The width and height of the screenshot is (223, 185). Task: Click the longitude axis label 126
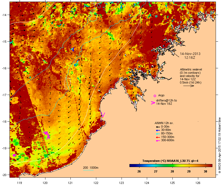point(198,183)
